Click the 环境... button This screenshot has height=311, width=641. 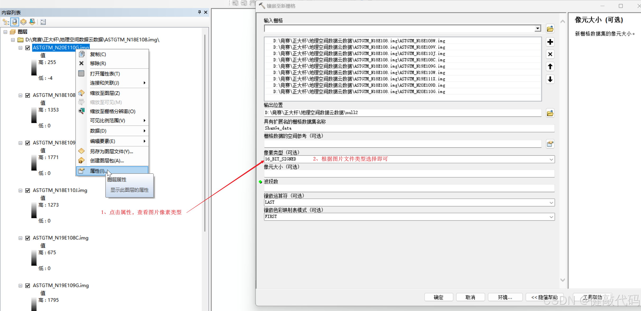coord(505,297)
